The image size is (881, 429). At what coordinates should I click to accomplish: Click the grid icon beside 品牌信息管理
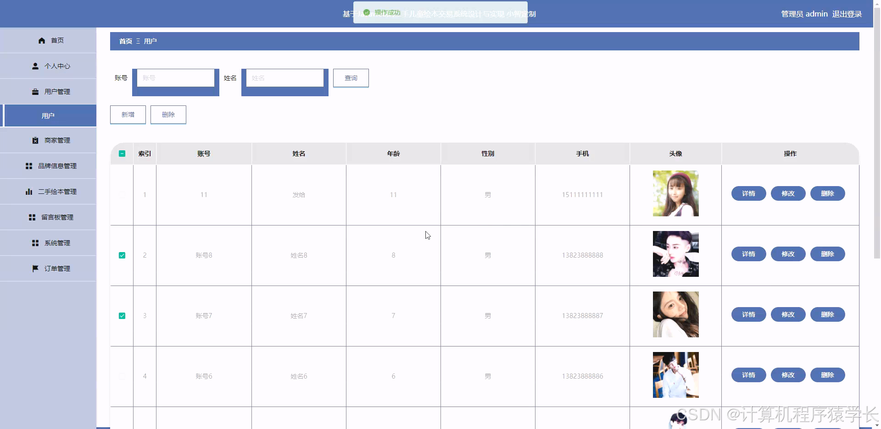(29, 166)
